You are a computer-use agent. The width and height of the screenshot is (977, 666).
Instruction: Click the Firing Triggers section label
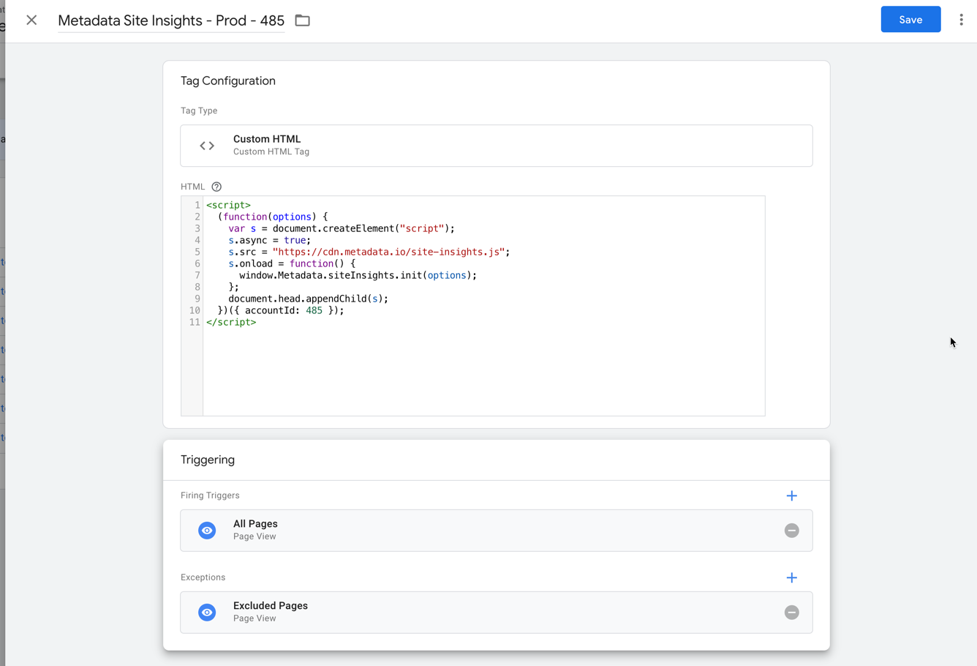pos(210,495)
